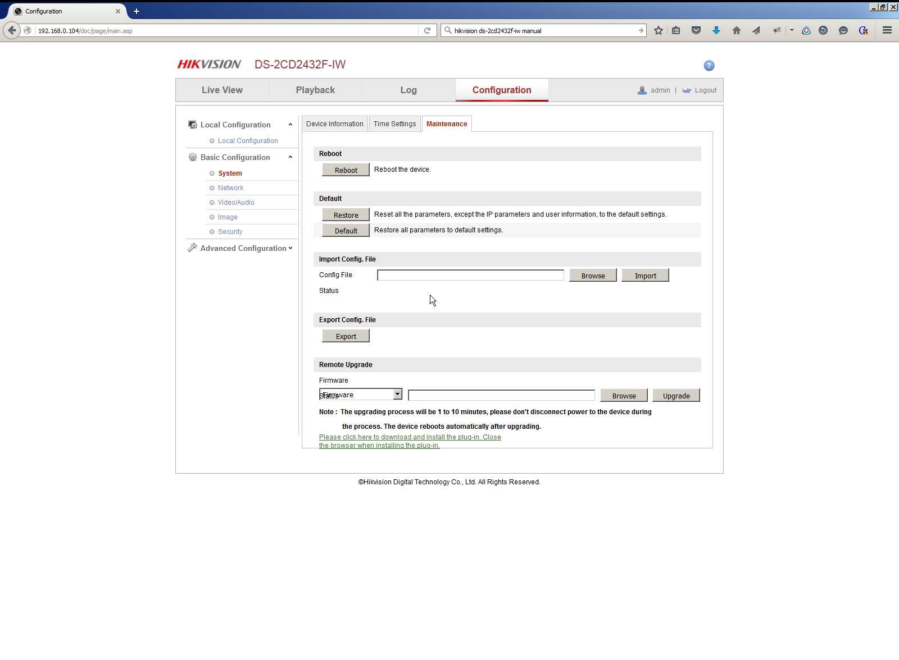The width and height of the screenshot is (899, 660).
Task: Close the Configuration browser tab
Action: 118,11
